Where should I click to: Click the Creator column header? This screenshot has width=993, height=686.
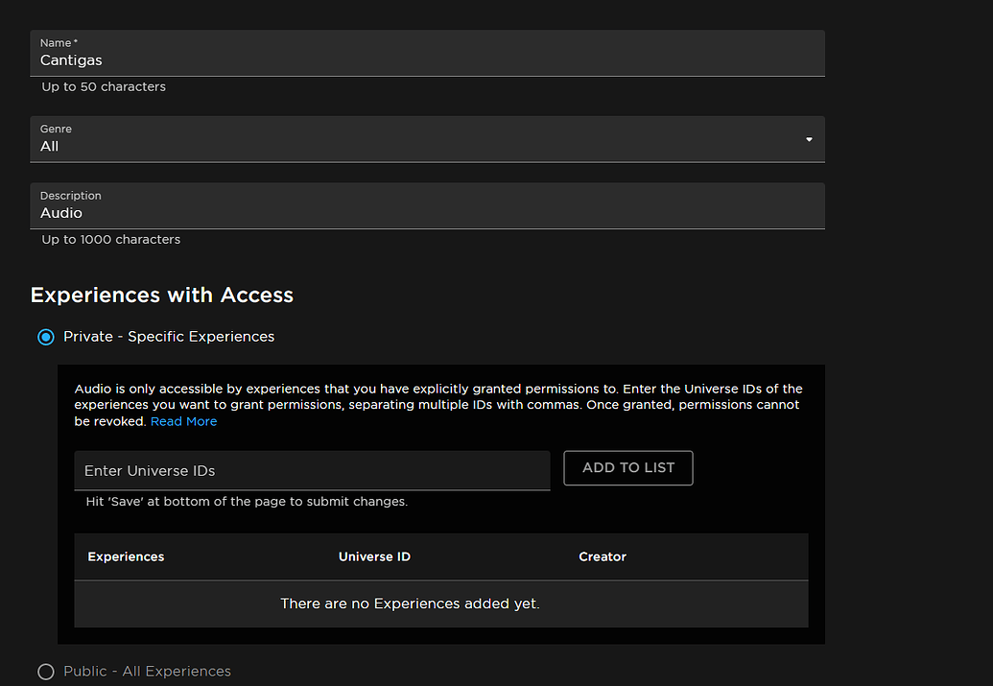click(603, 556)
